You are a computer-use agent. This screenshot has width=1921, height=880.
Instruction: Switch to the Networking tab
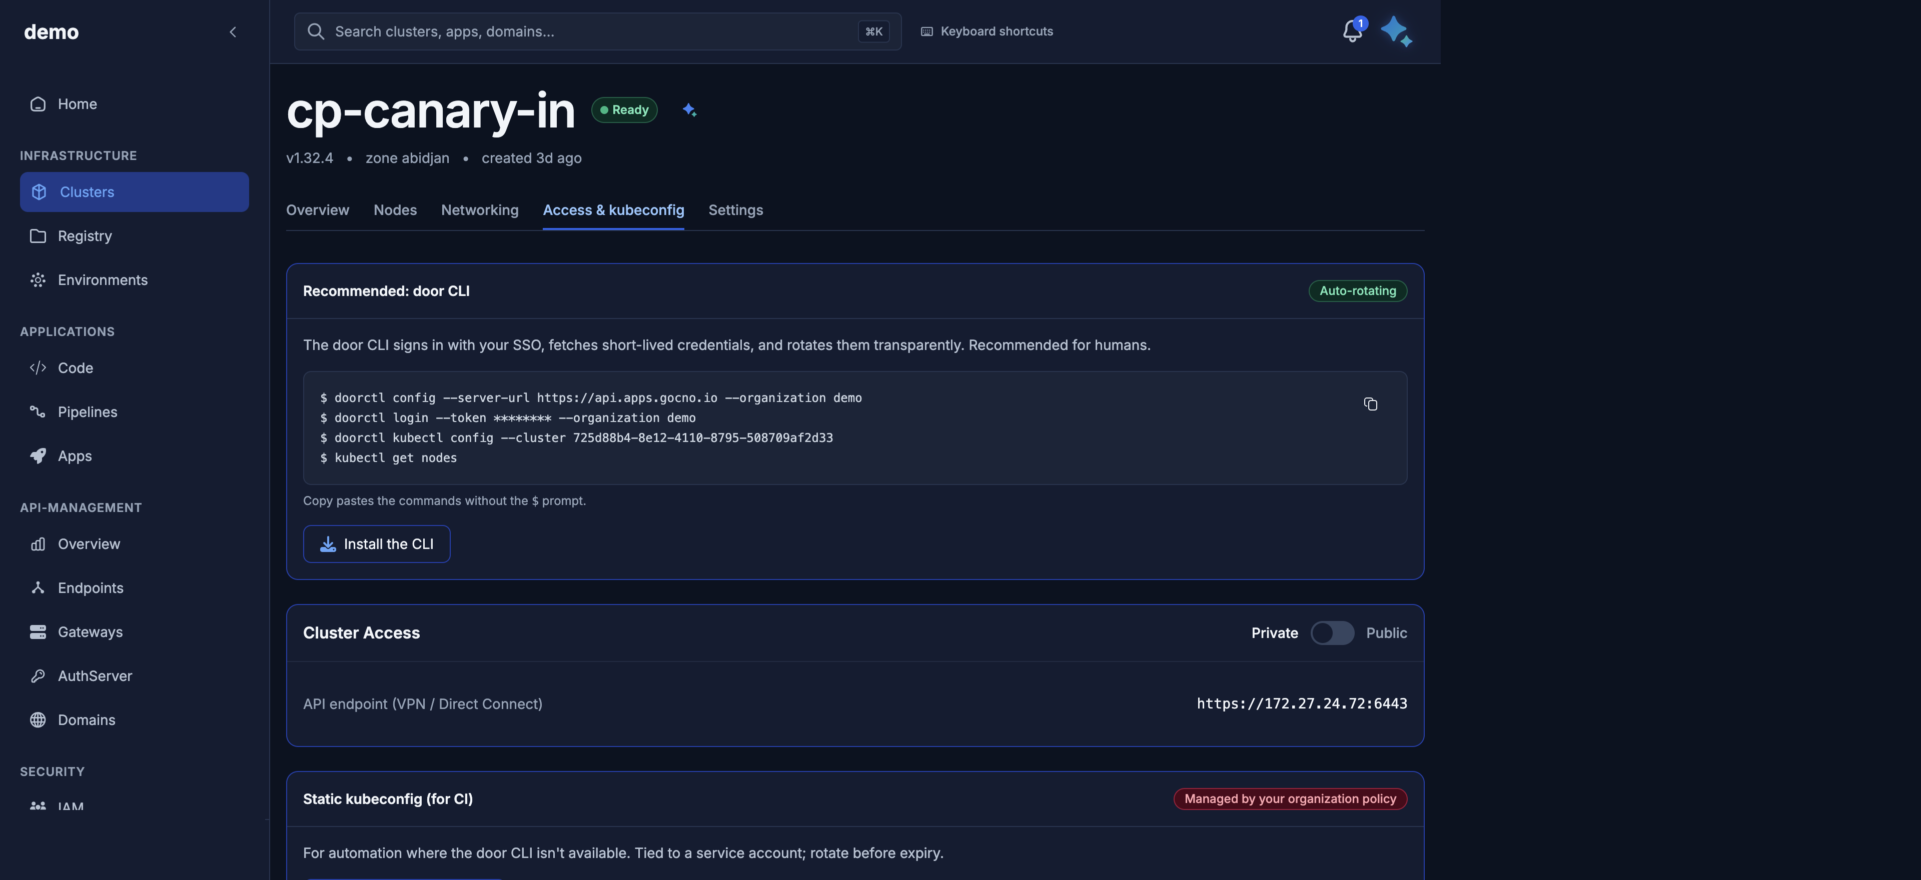pos(480,210)
